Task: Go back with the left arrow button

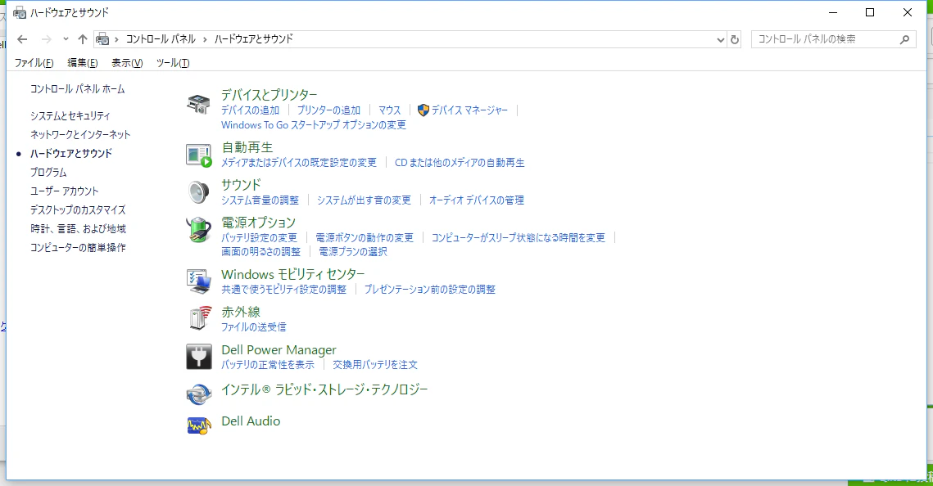Action: pos(23,39)
